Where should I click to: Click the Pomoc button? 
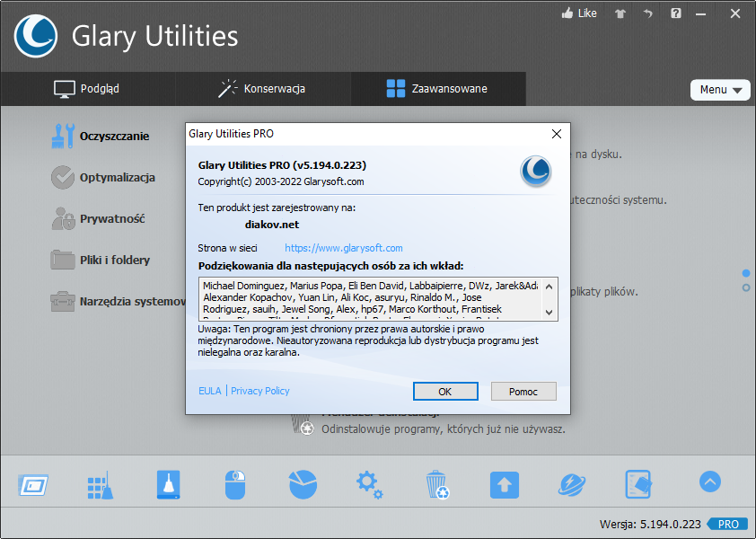point(523,392)
